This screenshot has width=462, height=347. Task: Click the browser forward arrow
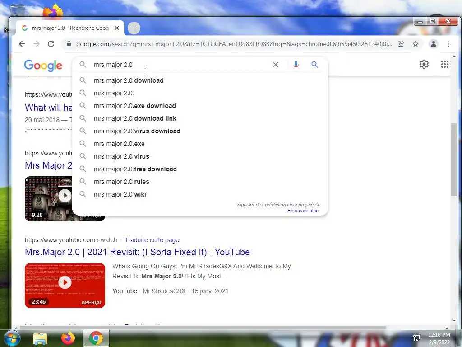37,44
